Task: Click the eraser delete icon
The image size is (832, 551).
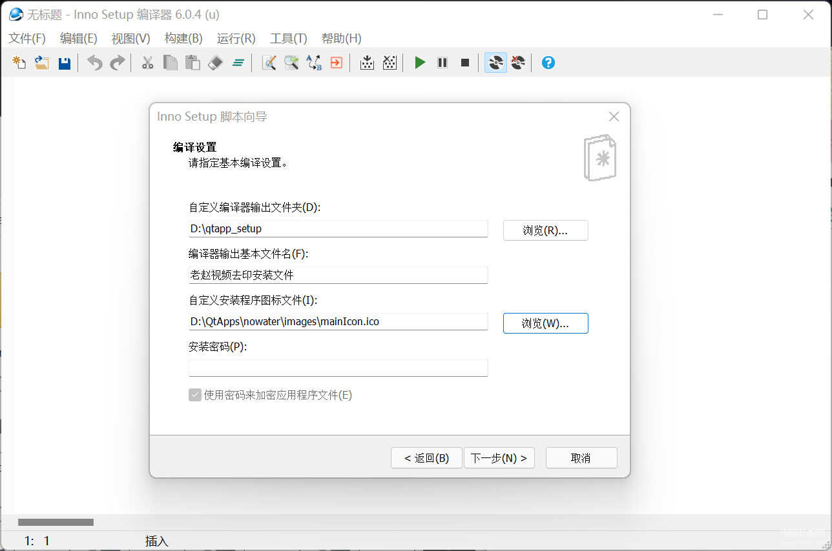Action: 215,63
